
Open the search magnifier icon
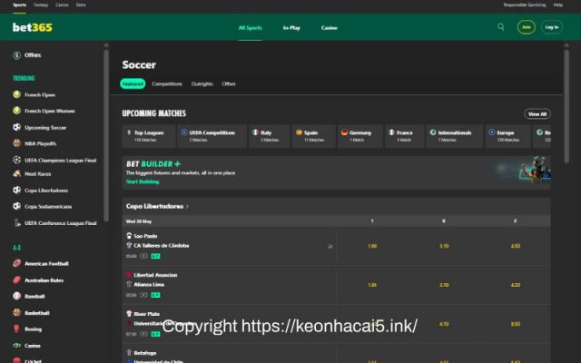(x=500, y=27)
